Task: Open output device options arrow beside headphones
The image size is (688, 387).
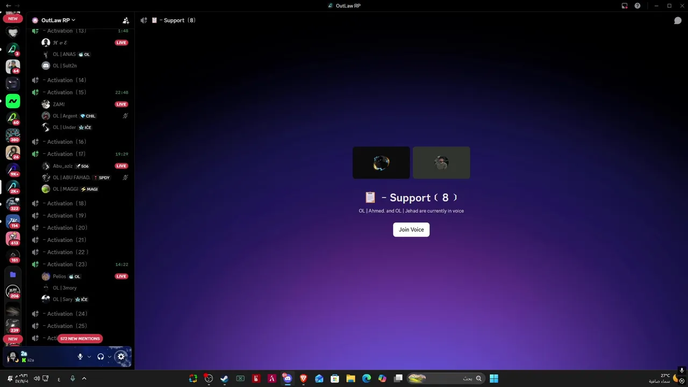Action: (110, 356)
